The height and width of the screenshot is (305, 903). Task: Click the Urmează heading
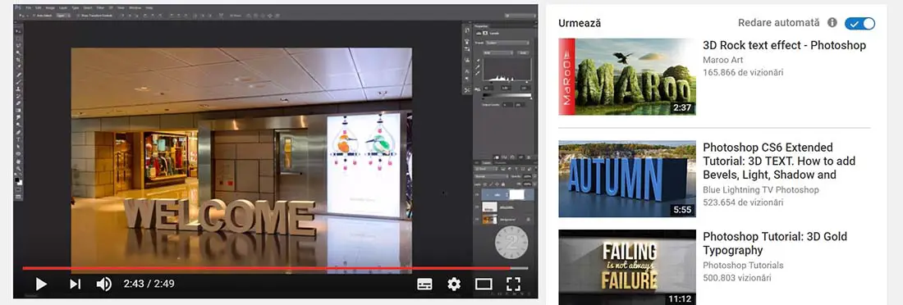tap(580, 23)
